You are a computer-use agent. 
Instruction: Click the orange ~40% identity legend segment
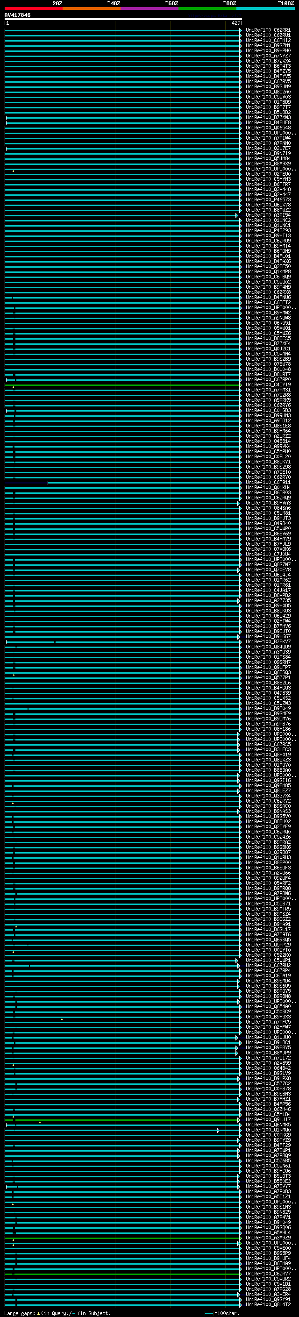[92, 8]
